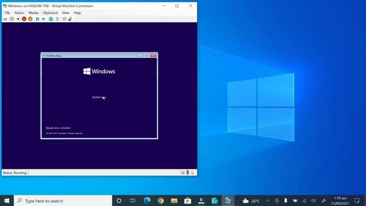This screenshot has height=206, width=366.
Task: Open the Help menu
Action: point(77,13)
